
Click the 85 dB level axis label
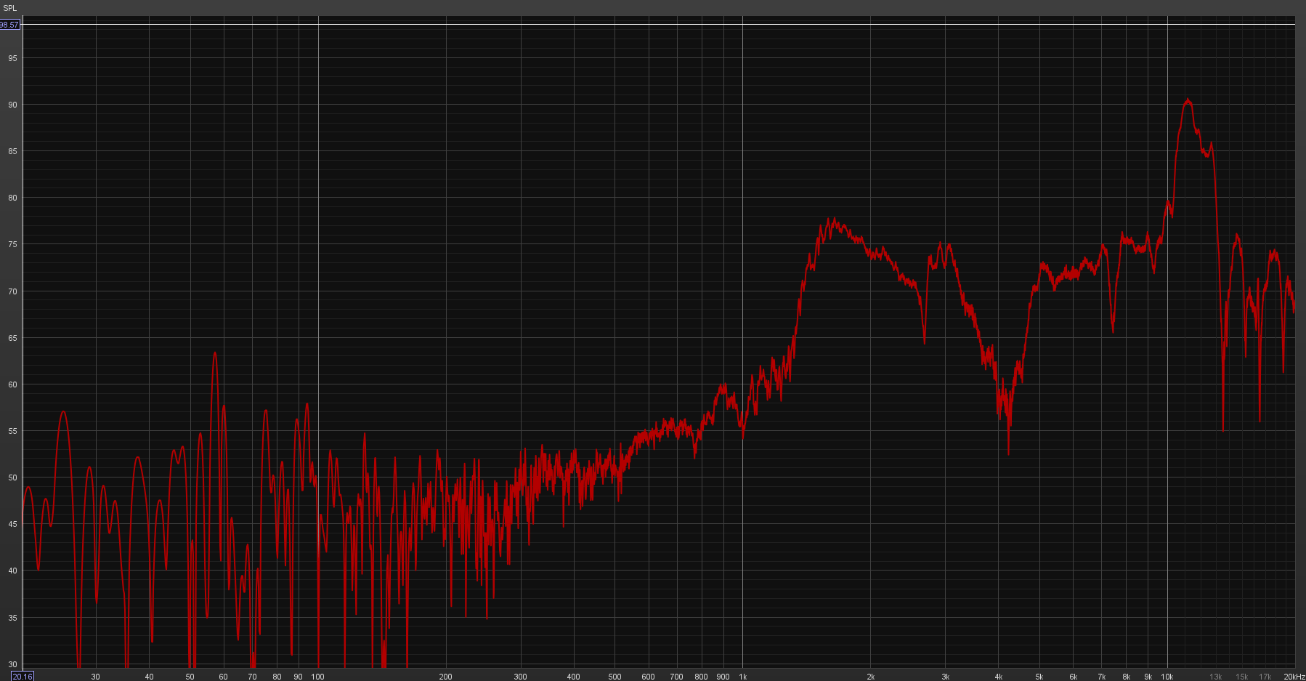tap(12, 151)
